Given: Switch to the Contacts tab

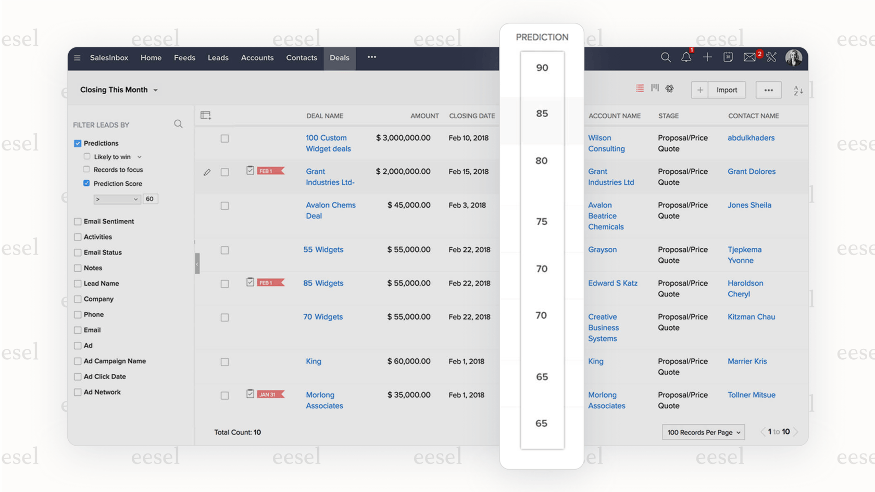Looking at the screenshot, I should pyautogui.click(x=302, y=58).
